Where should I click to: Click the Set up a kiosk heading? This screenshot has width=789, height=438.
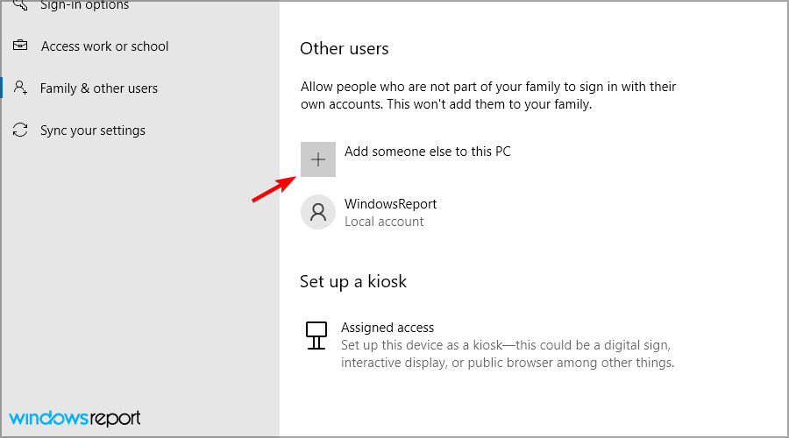[352, 281]
